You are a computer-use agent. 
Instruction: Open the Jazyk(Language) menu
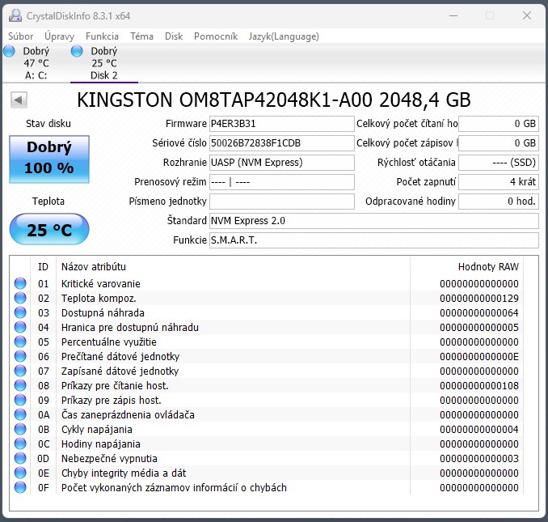[x=284, y=36]
